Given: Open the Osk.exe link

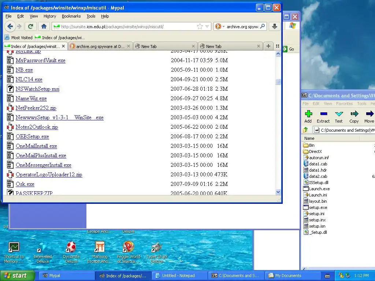Looking at the screenshot, I should (x=25, y=184).
